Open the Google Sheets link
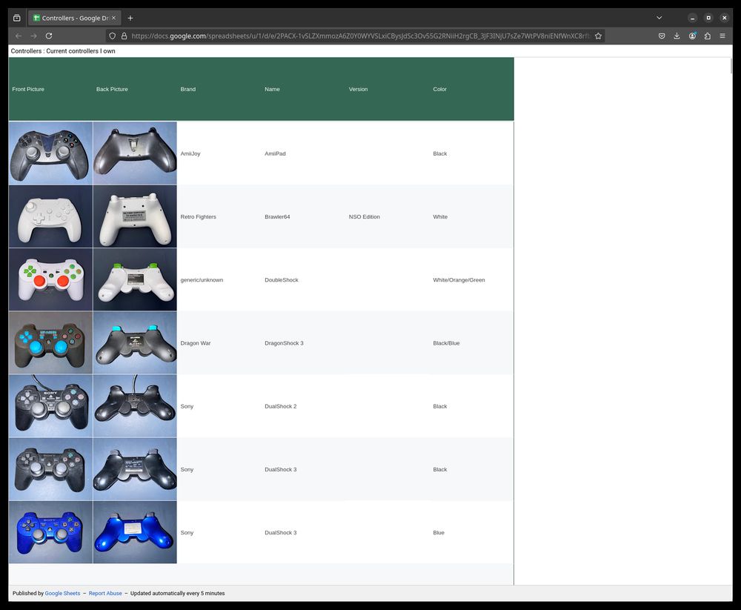This screenshot has width=741, height=610. pyautogui.click(x=62, y=594)
